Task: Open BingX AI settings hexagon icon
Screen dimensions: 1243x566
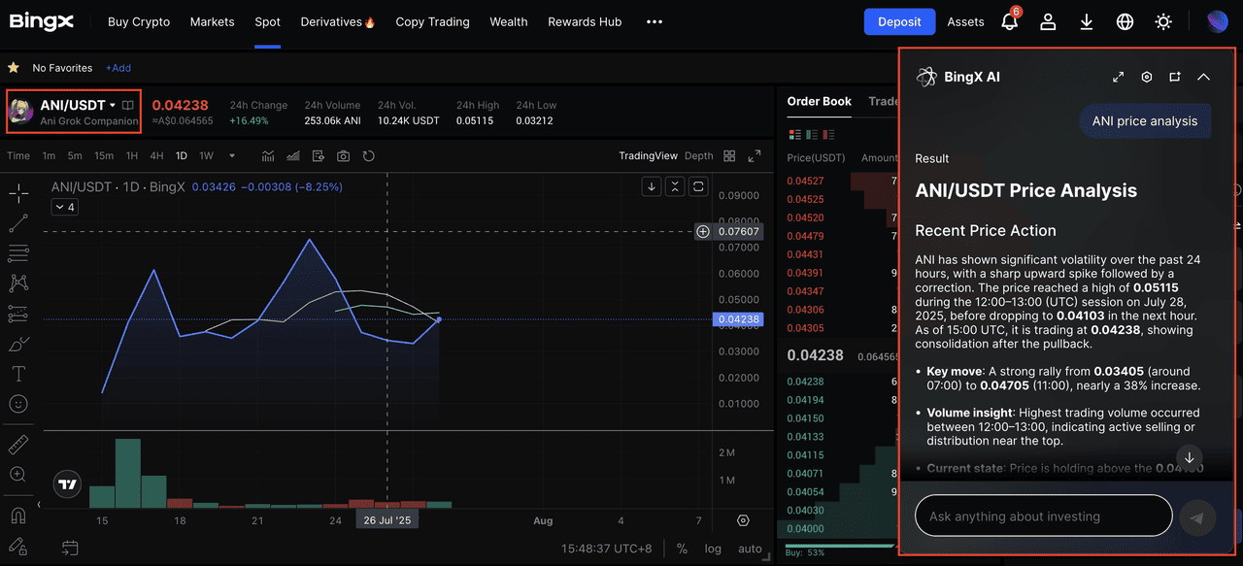Action: [1147, 78]
